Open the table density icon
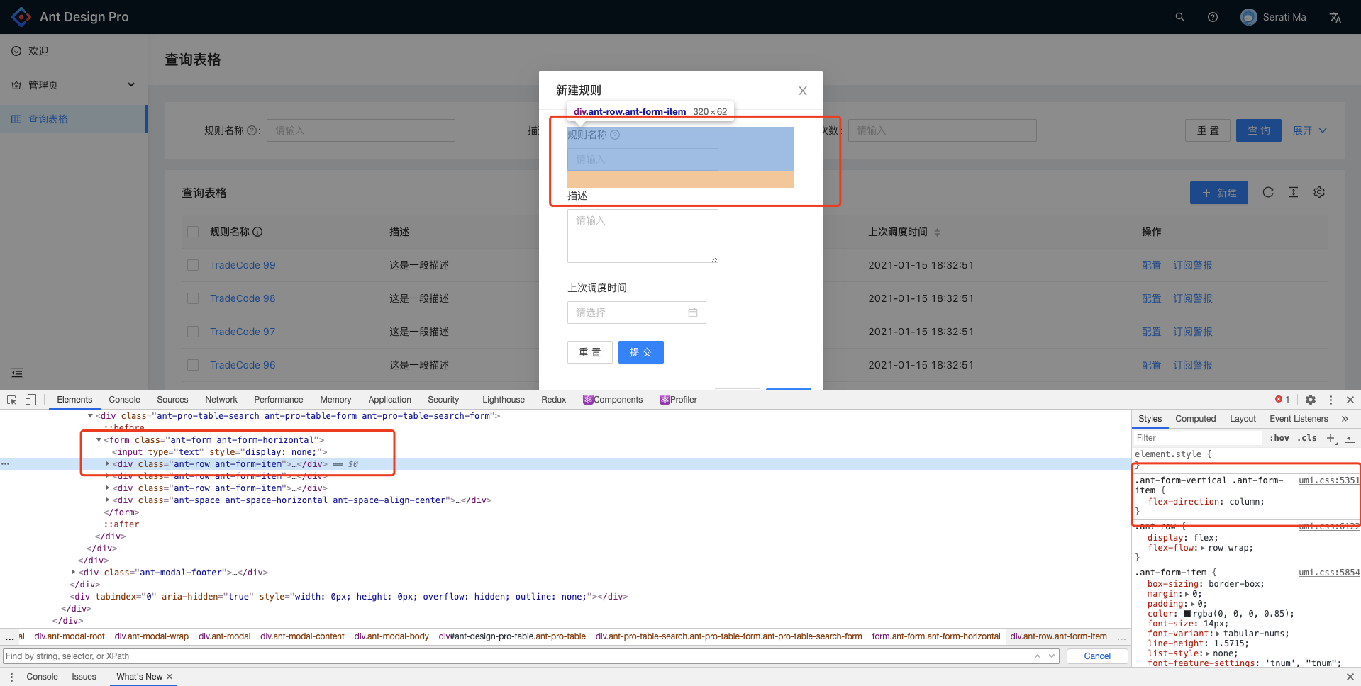1361x686 pixels. (x=1292, y=192)
